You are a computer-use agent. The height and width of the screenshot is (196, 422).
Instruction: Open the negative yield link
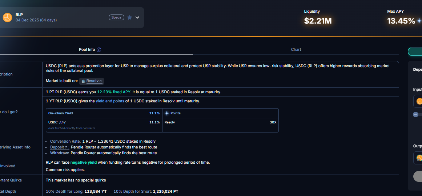(x=84, y=162)
